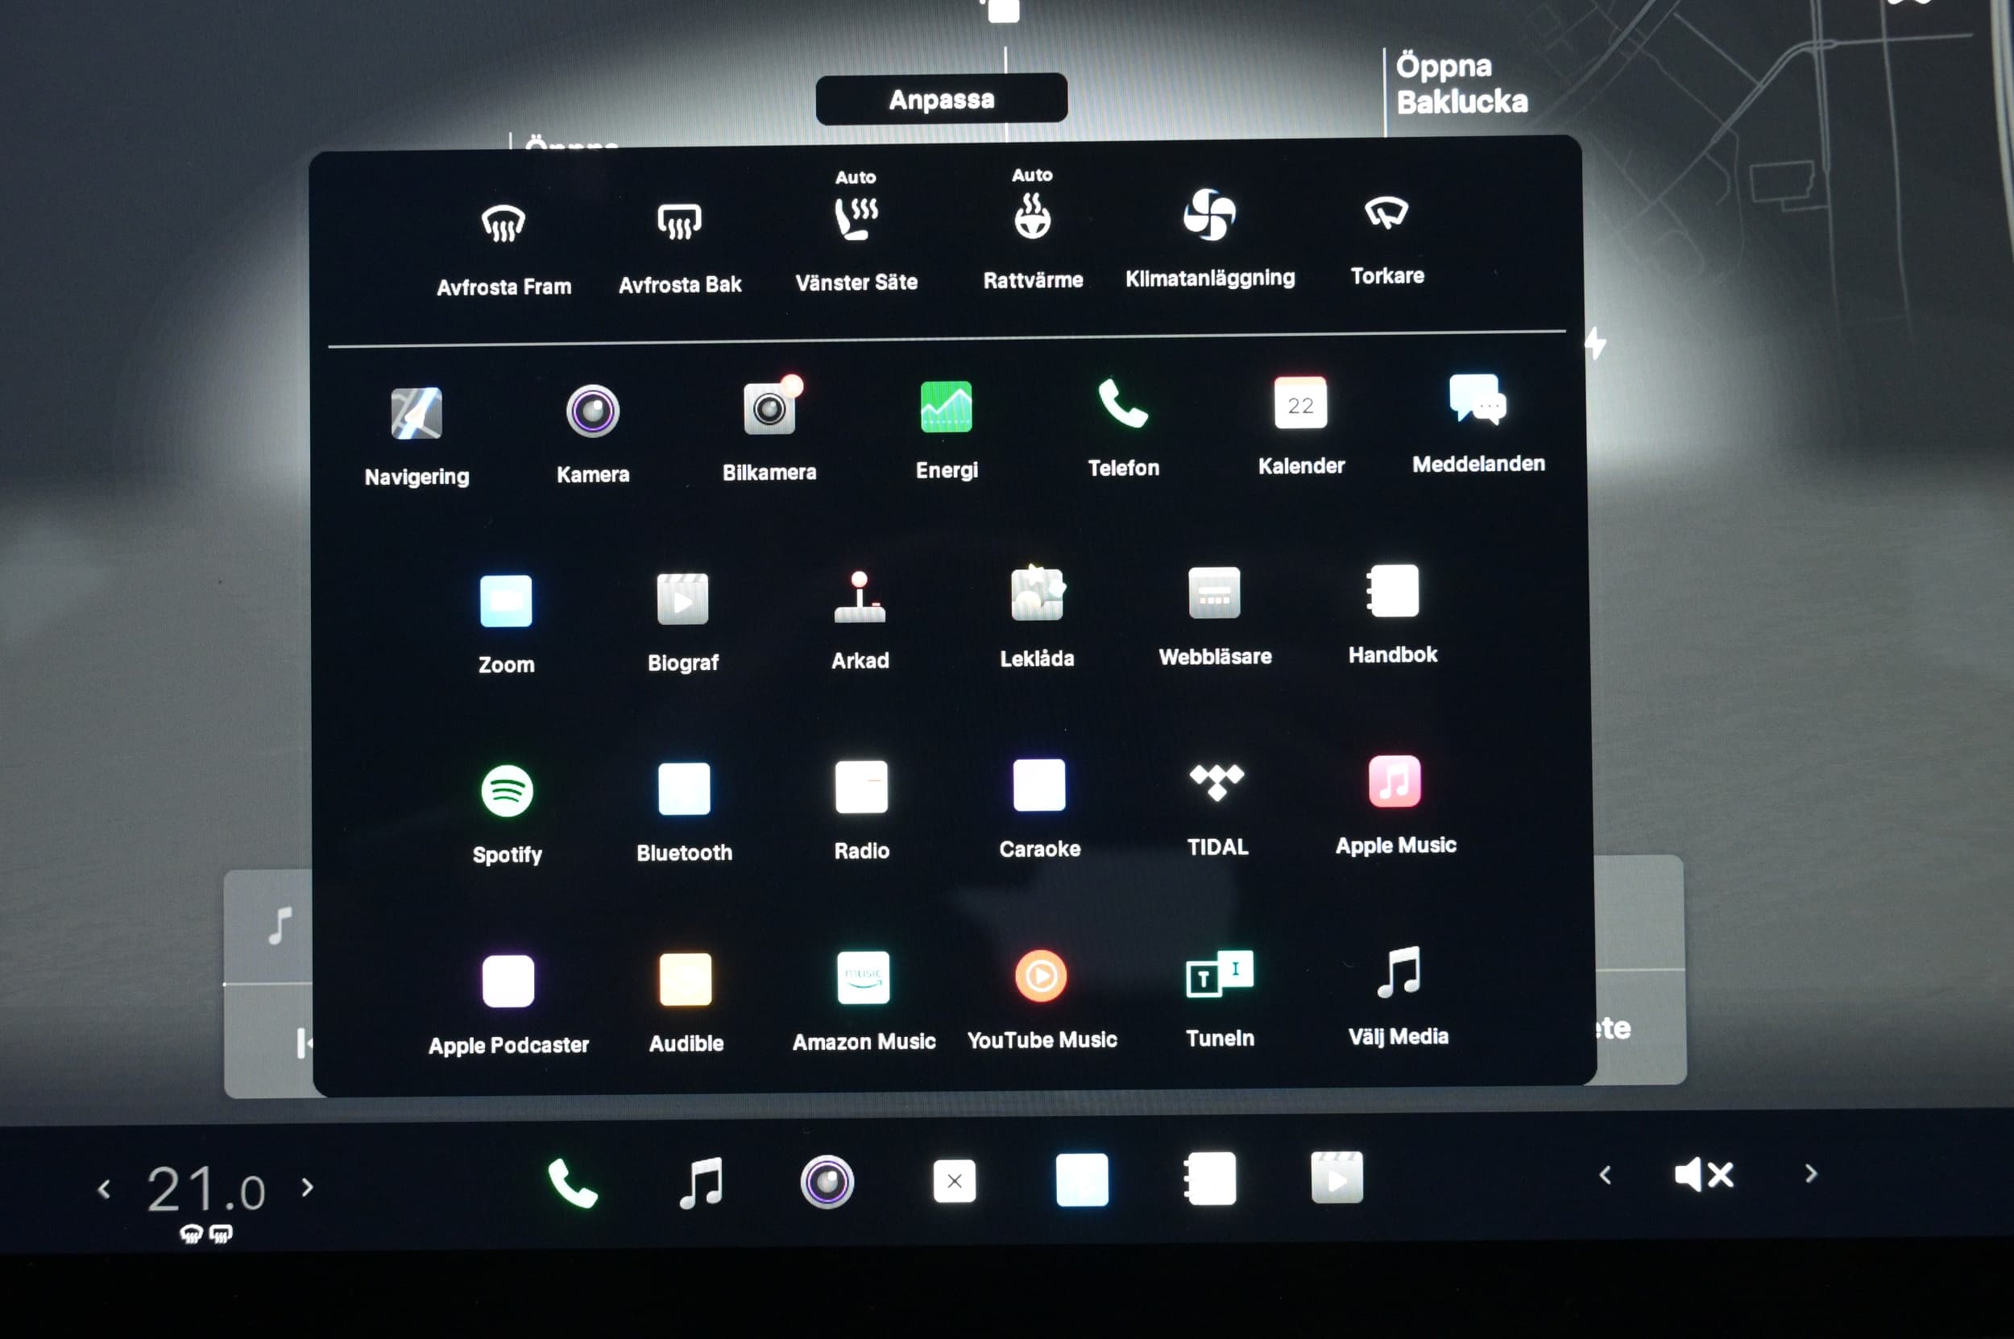This screenshot has height=1339, width=2014.
Task: Tap the charging bolt icon
Action: point(1594,342)
